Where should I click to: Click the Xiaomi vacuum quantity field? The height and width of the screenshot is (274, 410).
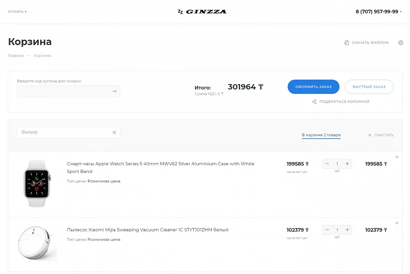337,230
